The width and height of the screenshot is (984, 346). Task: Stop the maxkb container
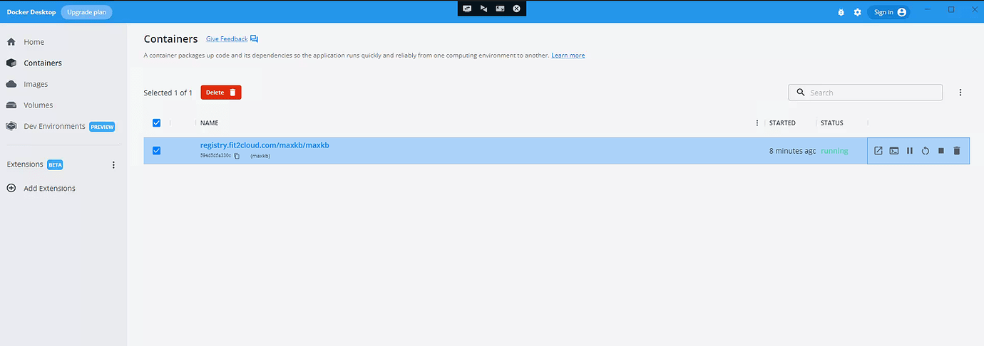[941, 151]
